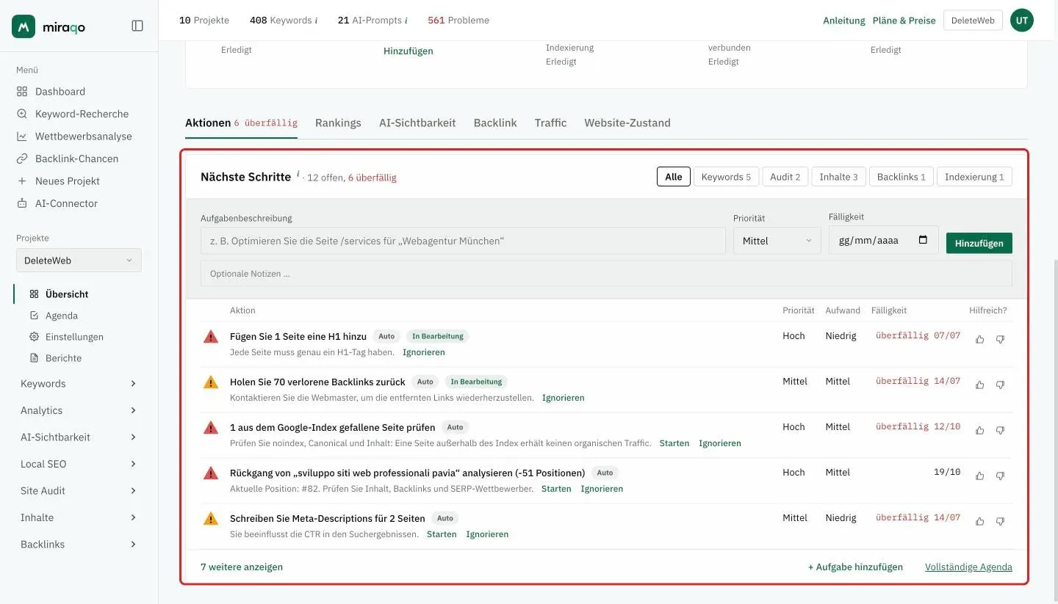This screenshot has height=604, width=1058.
Task: Open the Backlink tab
Action: tap(495, 123)
